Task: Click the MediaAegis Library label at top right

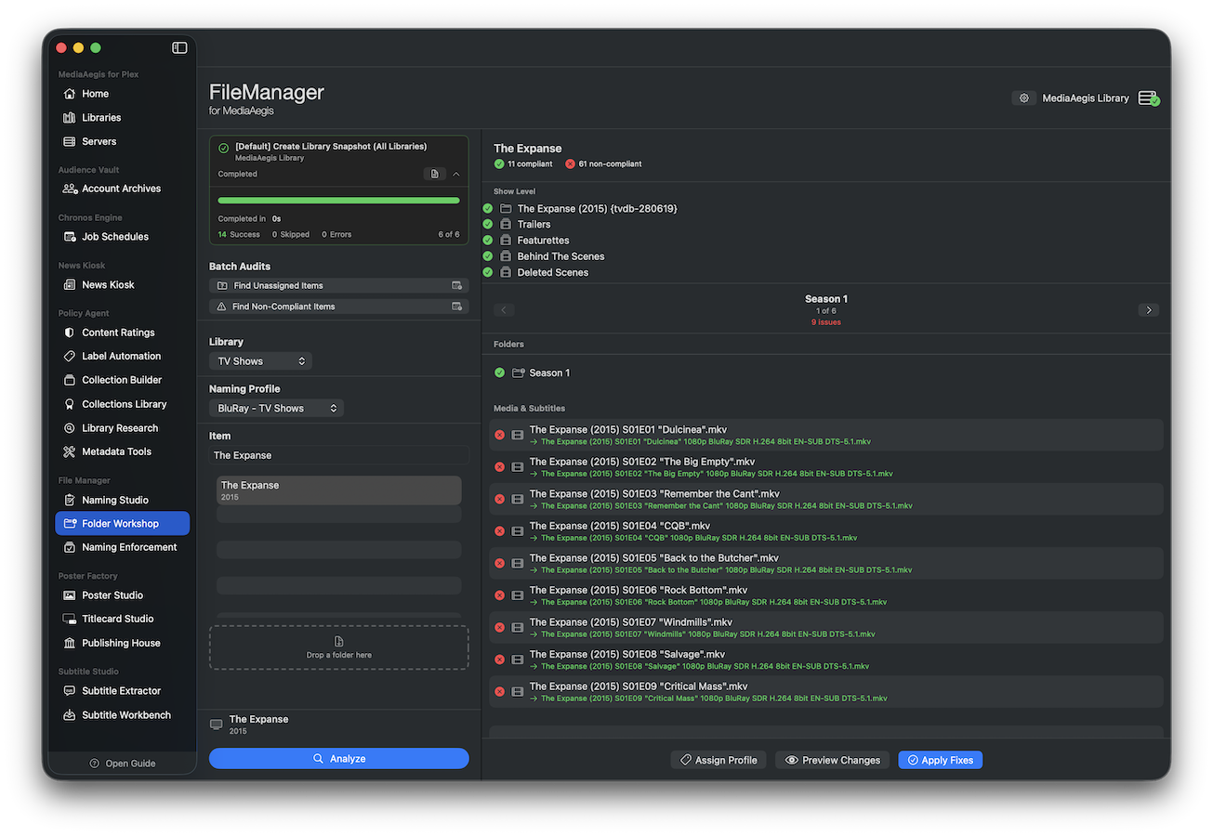Action: [1086, 98]
